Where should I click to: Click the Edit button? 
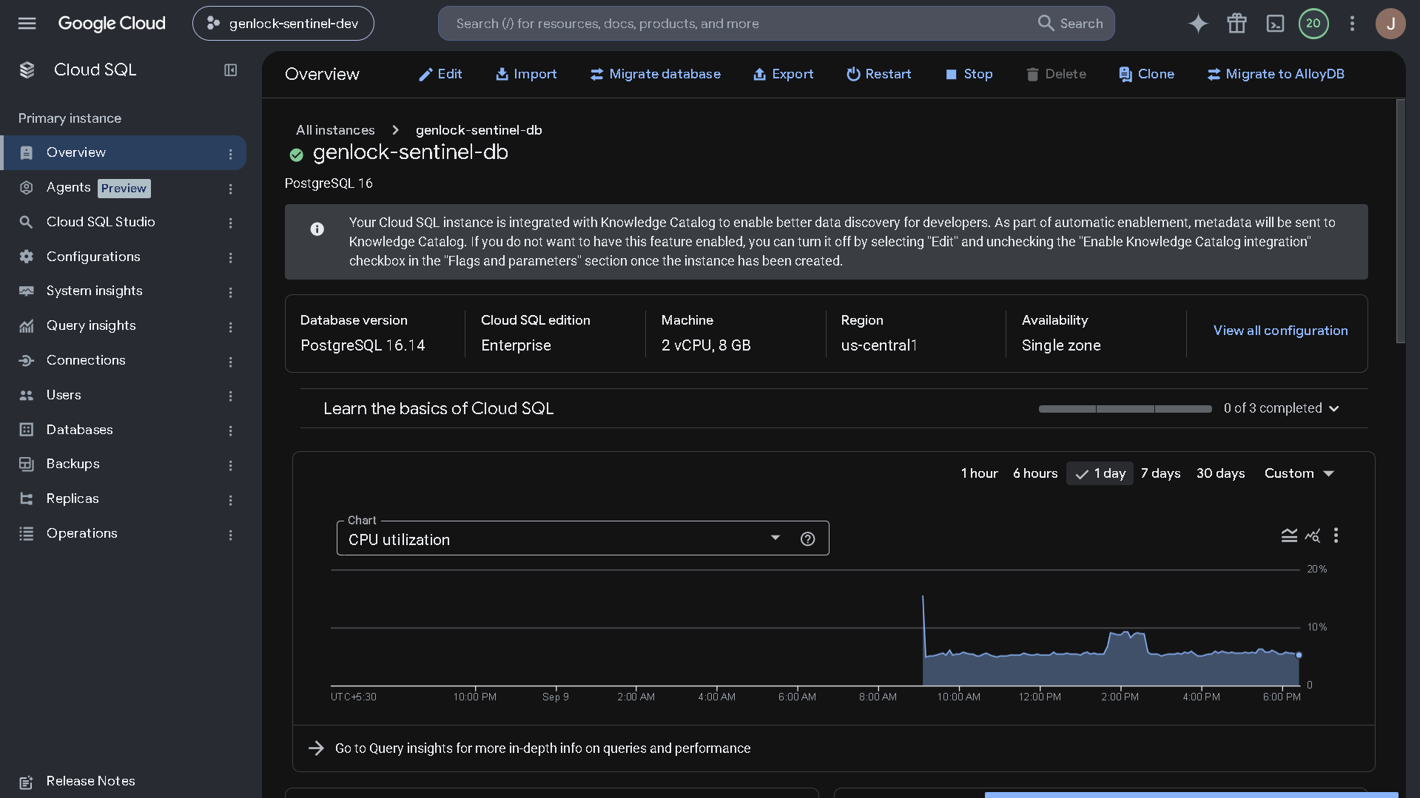440,74
